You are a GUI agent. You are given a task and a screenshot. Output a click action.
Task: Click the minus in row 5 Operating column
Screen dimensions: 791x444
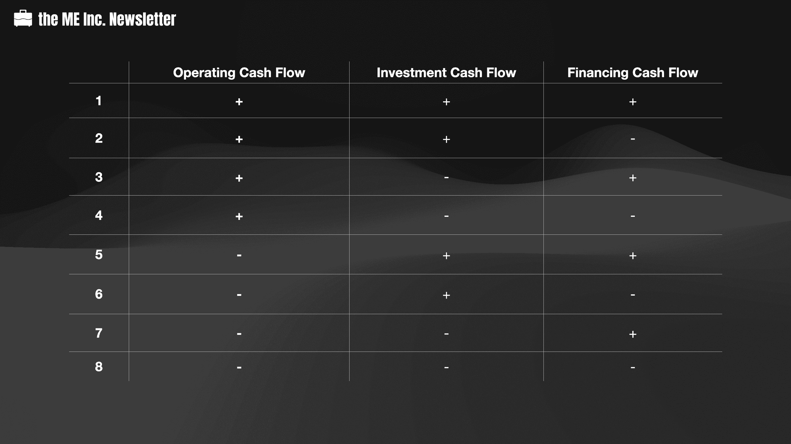(x=239, y=255)
